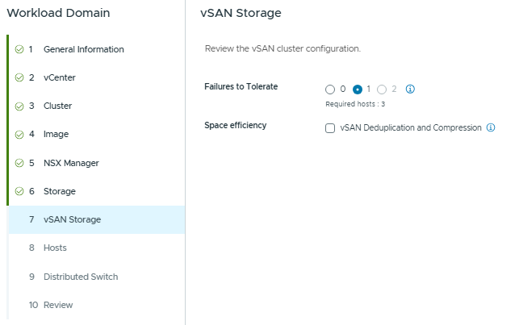
Task: Enable vSAN Deduplication and Compression checkbox
Action: coord(330,127)
